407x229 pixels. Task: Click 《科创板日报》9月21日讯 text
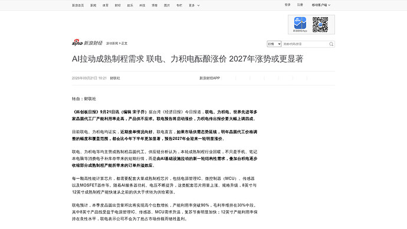coord(95,112)
